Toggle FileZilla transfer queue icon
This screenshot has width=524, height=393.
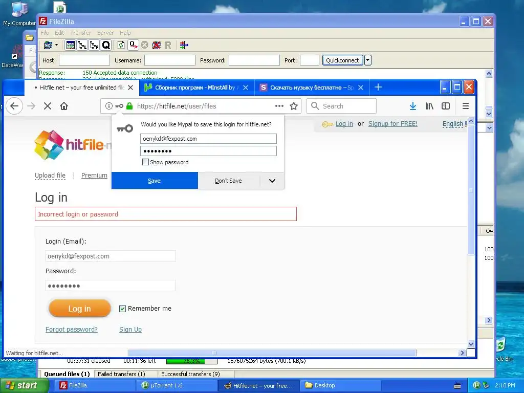(106, 45)
